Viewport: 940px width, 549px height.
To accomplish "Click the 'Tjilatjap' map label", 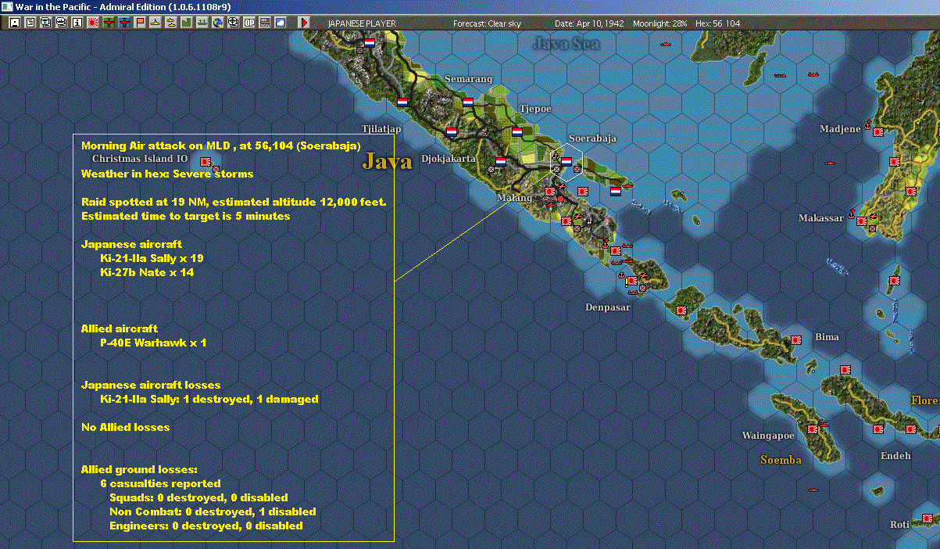I will (381, 129).
